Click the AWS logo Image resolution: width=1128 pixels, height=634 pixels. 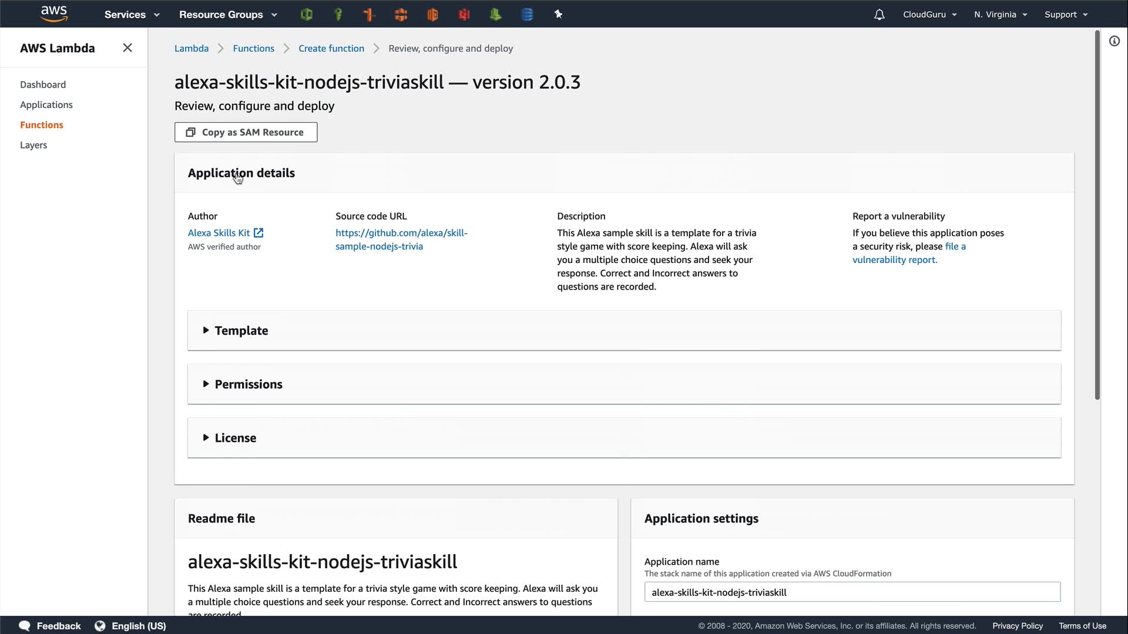click(x=54, y=14)
